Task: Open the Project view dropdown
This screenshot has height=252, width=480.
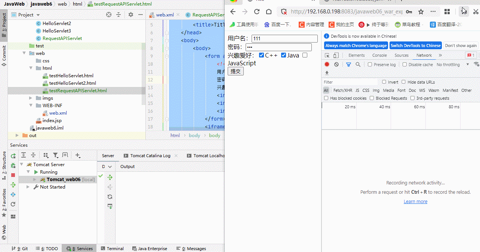Action: click(x=38, y=15)
